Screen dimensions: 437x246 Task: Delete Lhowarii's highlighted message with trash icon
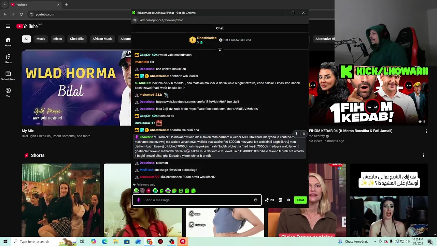tap(304, 134)
